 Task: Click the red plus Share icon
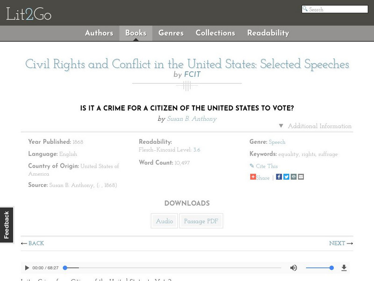(253, 177)
